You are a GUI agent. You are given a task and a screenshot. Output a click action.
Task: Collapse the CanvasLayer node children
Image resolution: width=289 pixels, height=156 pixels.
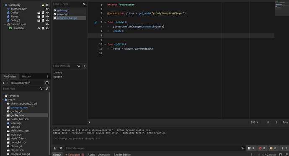(x=5, y=24)
